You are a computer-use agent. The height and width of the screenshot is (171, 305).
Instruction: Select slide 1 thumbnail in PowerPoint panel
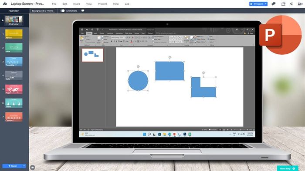click(92, 55)
